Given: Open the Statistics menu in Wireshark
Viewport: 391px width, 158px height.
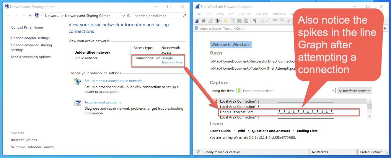Looking at the screenshot, I should point(279,14).
